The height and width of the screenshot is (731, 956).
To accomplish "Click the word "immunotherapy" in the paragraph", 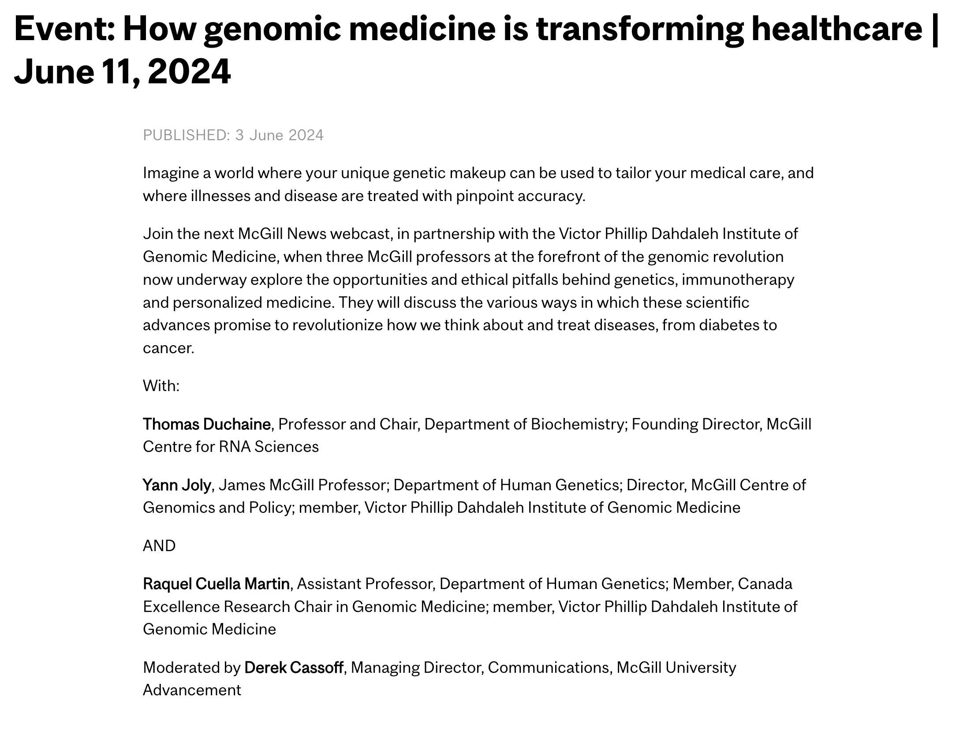I will coord(738,280).
